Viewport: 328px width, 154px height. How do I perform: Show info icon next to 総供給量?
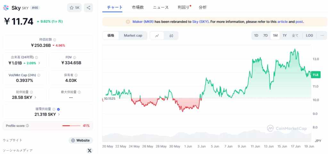(31, 92)
